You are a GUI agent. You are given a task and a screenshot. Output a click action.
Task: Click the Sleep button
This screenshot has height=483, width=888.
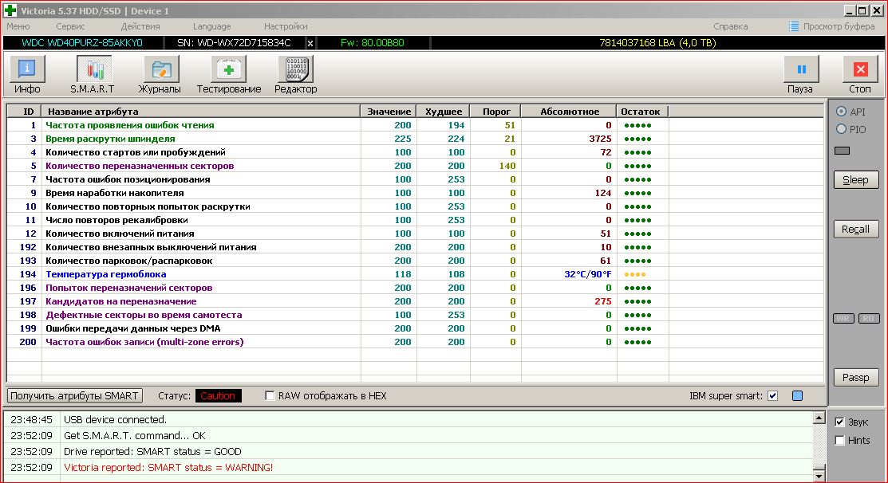(856, 180)
